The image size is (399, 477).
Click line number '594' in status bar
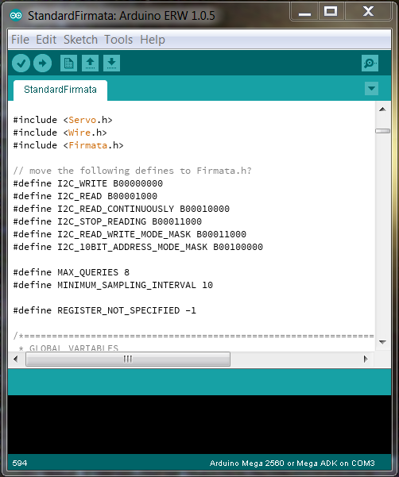[x=20, y=463]
